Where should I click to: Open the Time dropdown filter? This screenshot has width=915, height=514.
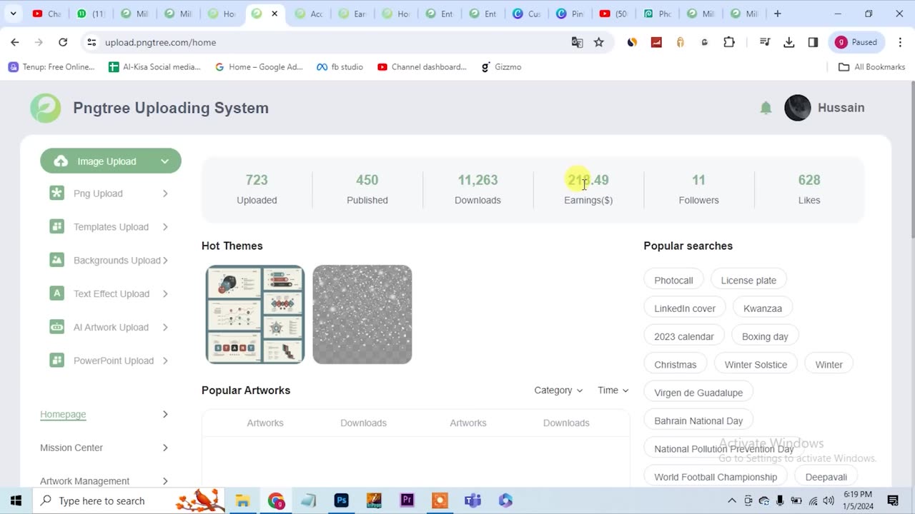(613, 390)
